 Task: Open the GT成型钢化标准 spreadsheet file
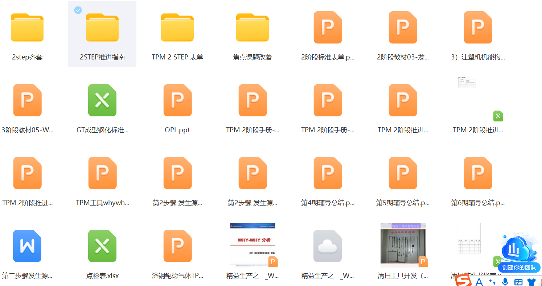pyautogui.click(x=102, y=100)
